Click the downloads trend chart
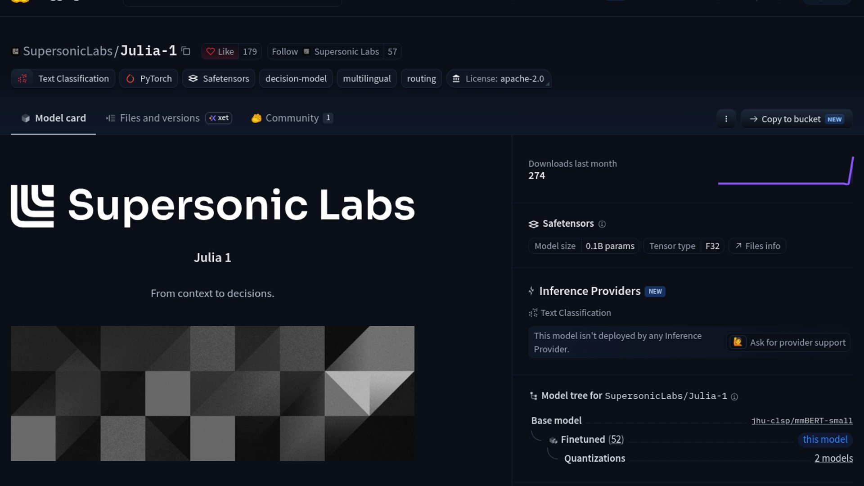Image resolution: width=864 pixels, height=486 pixels. [786, 171]
